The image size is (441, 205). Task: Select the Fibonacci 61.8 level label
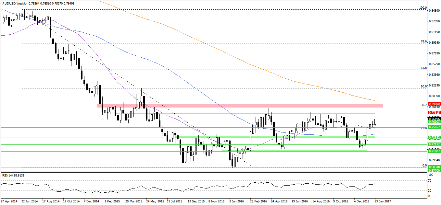click(x=423, y=68)
